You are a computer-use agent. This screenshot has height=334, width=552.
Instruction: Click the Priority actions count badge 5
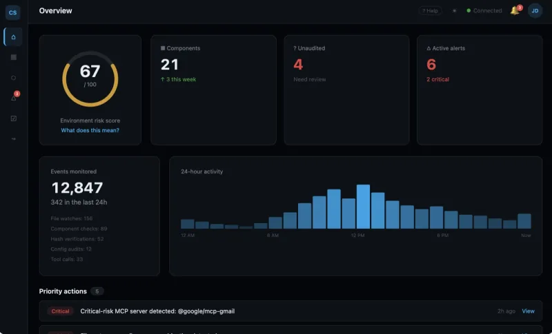coord(97,291)
